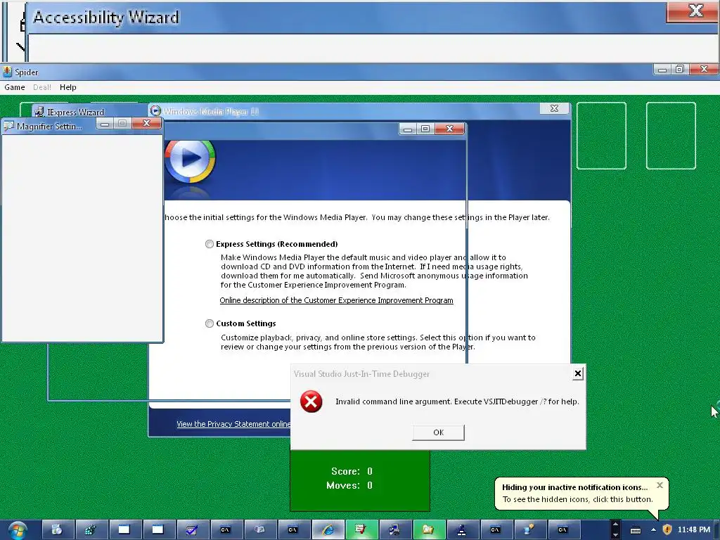This screenshot has width=720, height=540.
Task: Click the Score and Moves box in Spider
Action: point(360,480)
